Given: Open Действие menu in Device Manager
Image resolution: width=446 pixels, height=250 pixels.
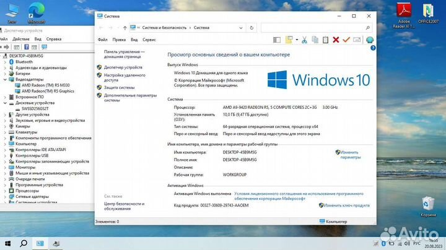Looking at the screenshot, I should [21, 39].
